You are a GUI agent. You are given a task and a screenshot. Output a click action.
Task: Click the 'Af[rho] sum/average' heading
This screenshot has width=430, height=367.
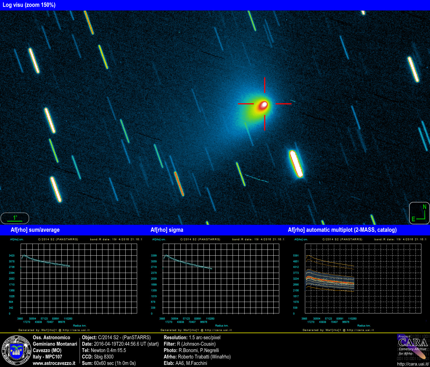point(35,230)
